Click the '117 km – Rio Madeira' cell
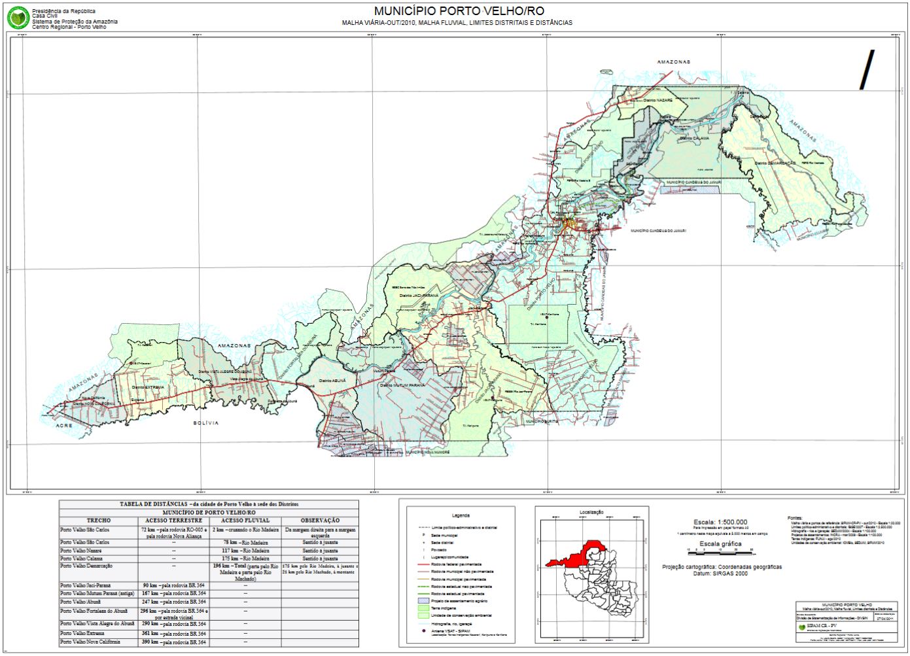The image size is (910, 656). (245, 551)
